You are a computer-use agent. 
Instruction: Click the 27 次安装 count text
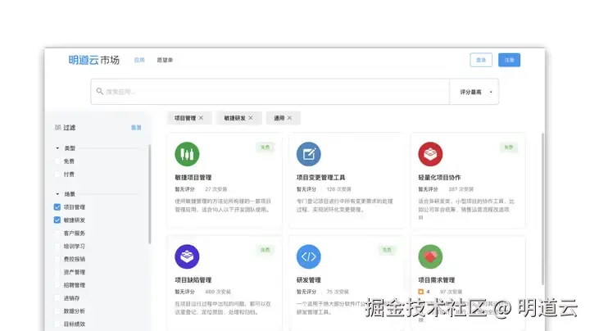[216, 189]
